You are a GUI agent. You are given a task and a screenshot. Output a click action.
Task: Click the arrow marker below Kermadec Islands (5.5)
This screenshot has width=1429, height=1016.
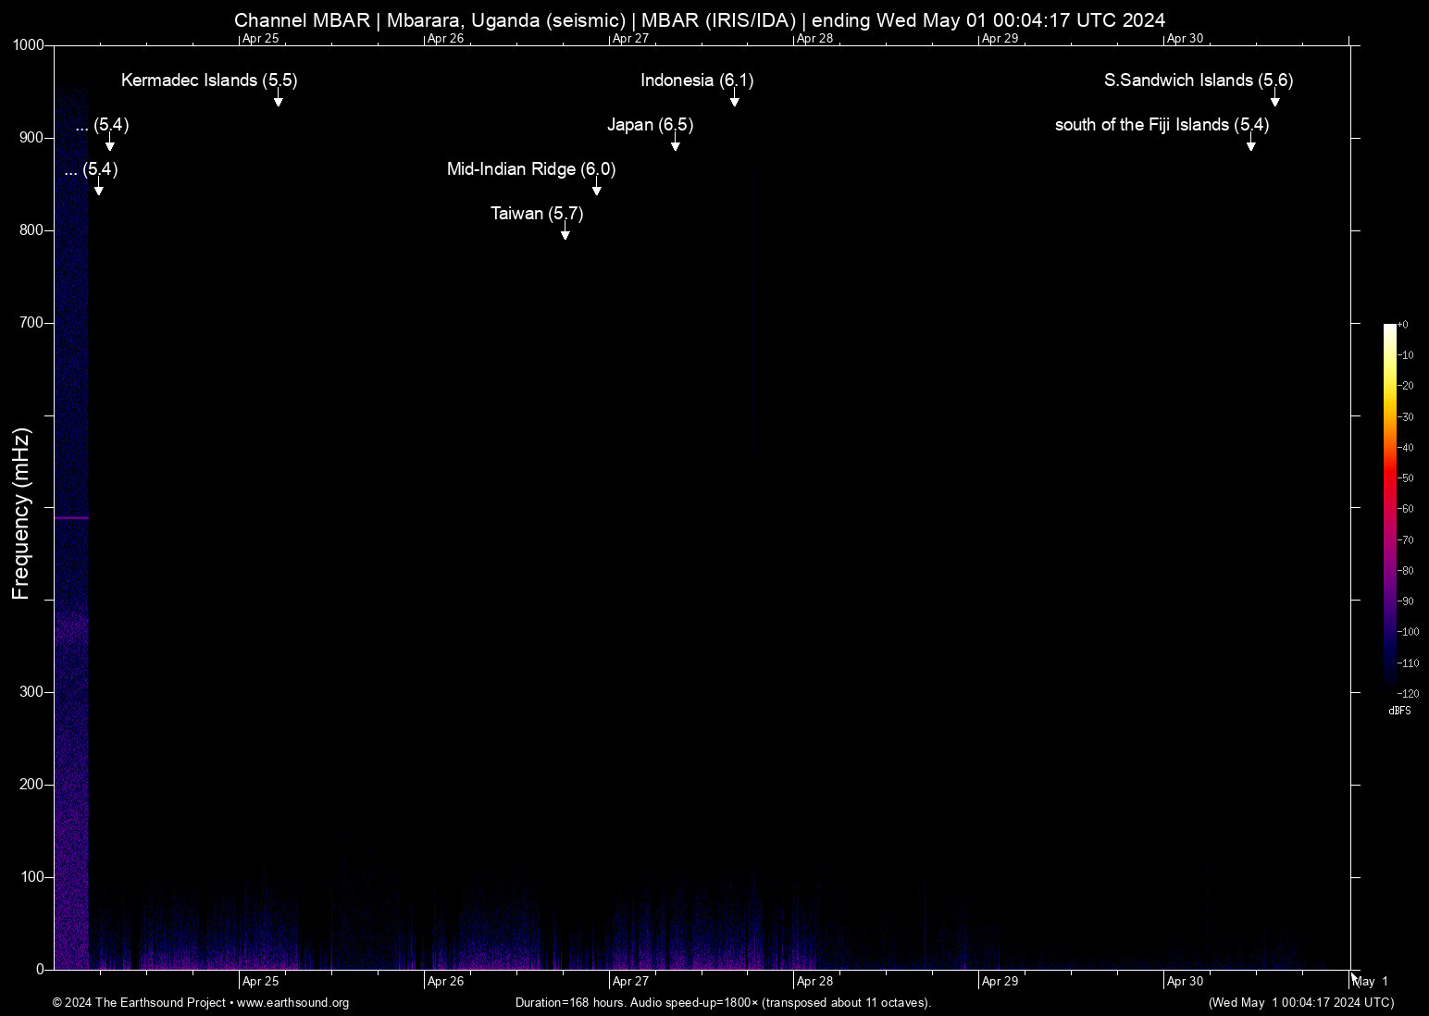point(278,100)
